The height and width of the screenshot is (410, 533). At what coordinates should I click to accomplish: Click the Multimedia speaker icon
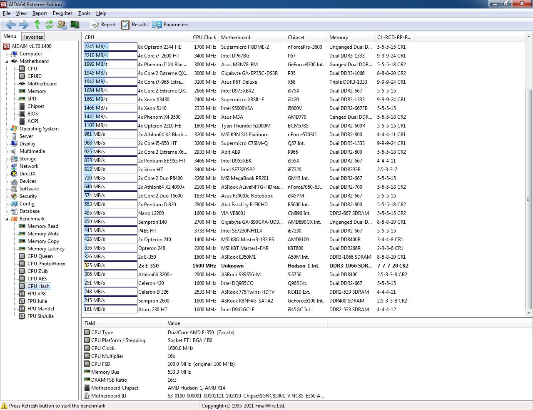(x=14, y=151)
